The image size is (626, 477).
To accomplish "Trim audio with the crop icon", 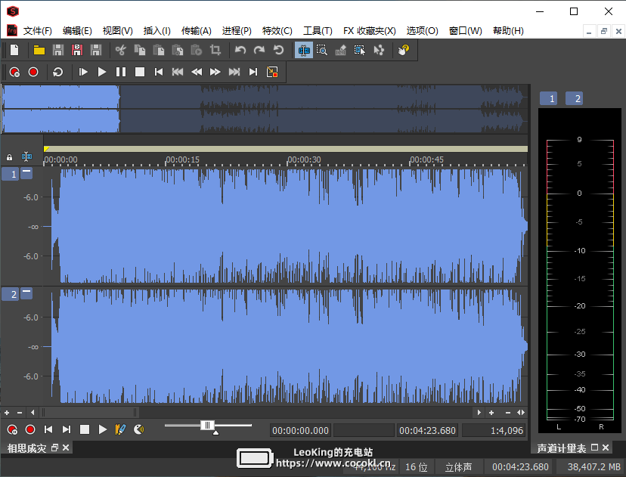I will pyautogui.click(x=215, y=50).
